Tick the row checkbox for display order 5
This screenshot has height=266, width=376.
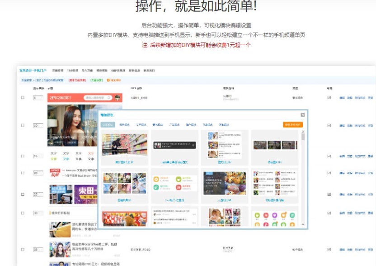(23, 98)
